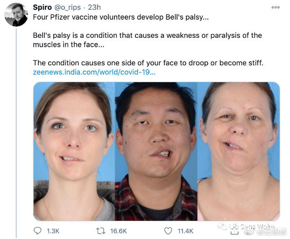Screen dimensions: 290x239
Task: Click the 'Bell's palsy is a condition' paragraph
Action: [148, 40]
